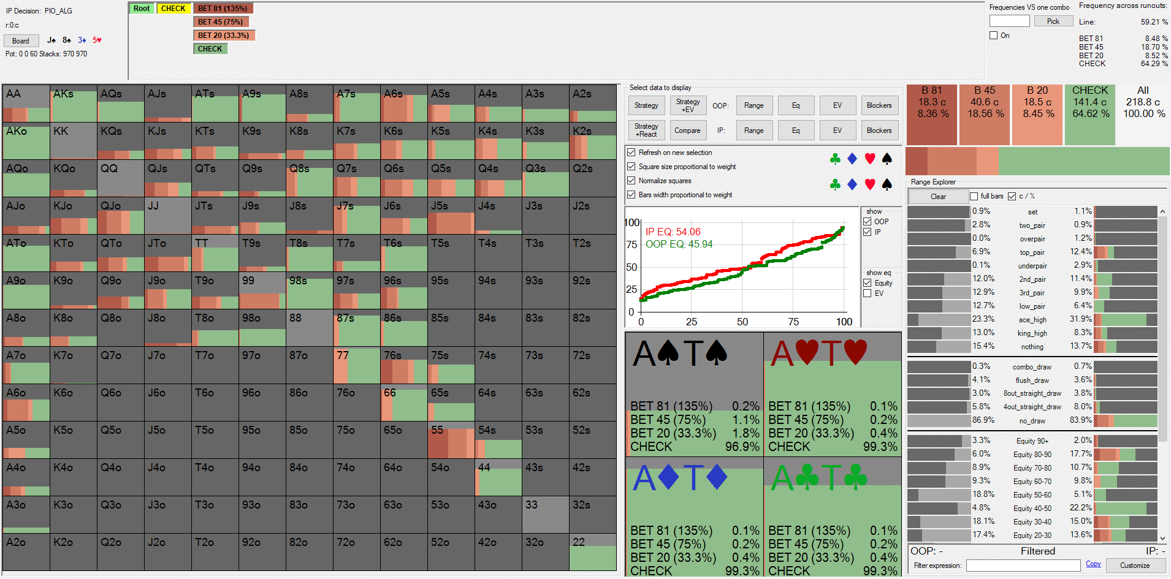This screenshot has width=1171, height=579.
Task: Click the blue diamond icon in lower suit row
Action: coord(852,184)
